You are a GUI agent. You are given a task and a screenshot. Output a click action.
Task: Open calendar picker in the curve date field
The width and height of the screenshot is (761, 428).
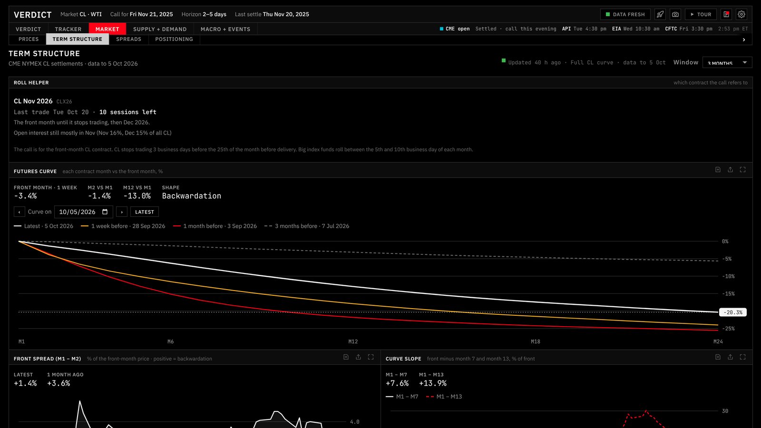[105, 212]
